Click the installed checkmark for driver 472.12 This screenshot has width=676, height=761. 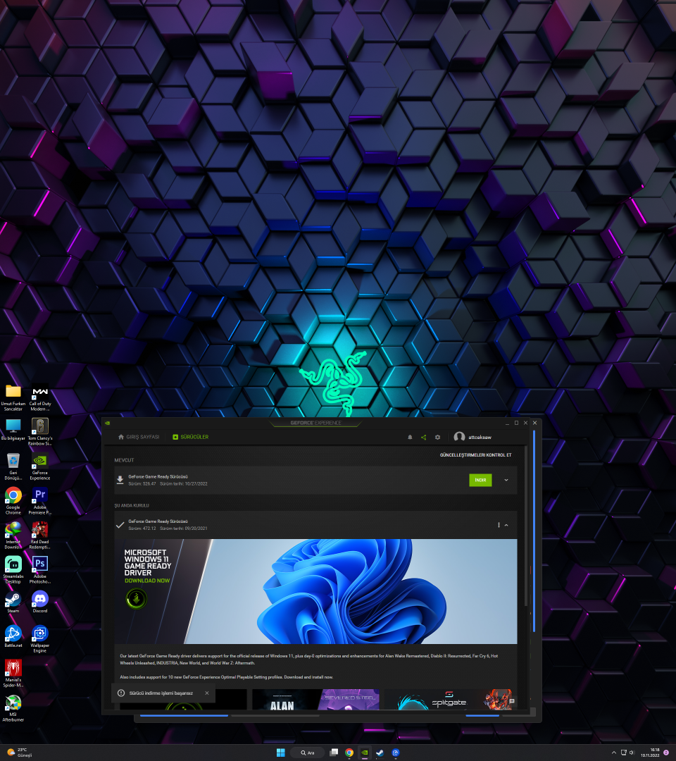point(120,525)
